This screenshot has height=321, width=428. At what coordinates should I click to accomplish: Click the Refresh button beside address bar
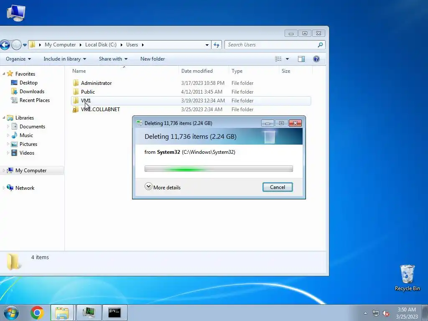click(x=217, y=45)
